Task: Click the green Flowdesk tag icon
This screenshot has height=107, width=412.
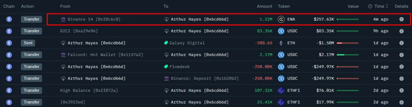Action: click(166, 67)
